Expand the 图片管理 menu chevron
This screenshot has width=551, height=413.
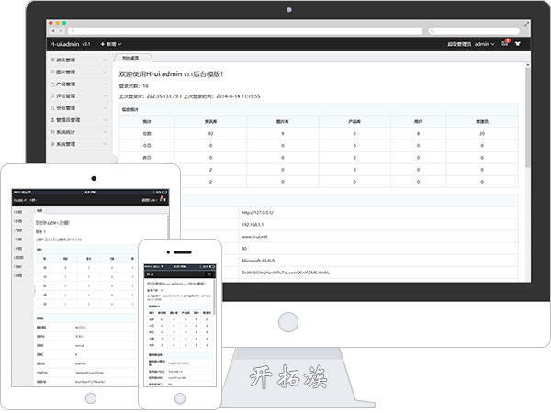(105, 72)
